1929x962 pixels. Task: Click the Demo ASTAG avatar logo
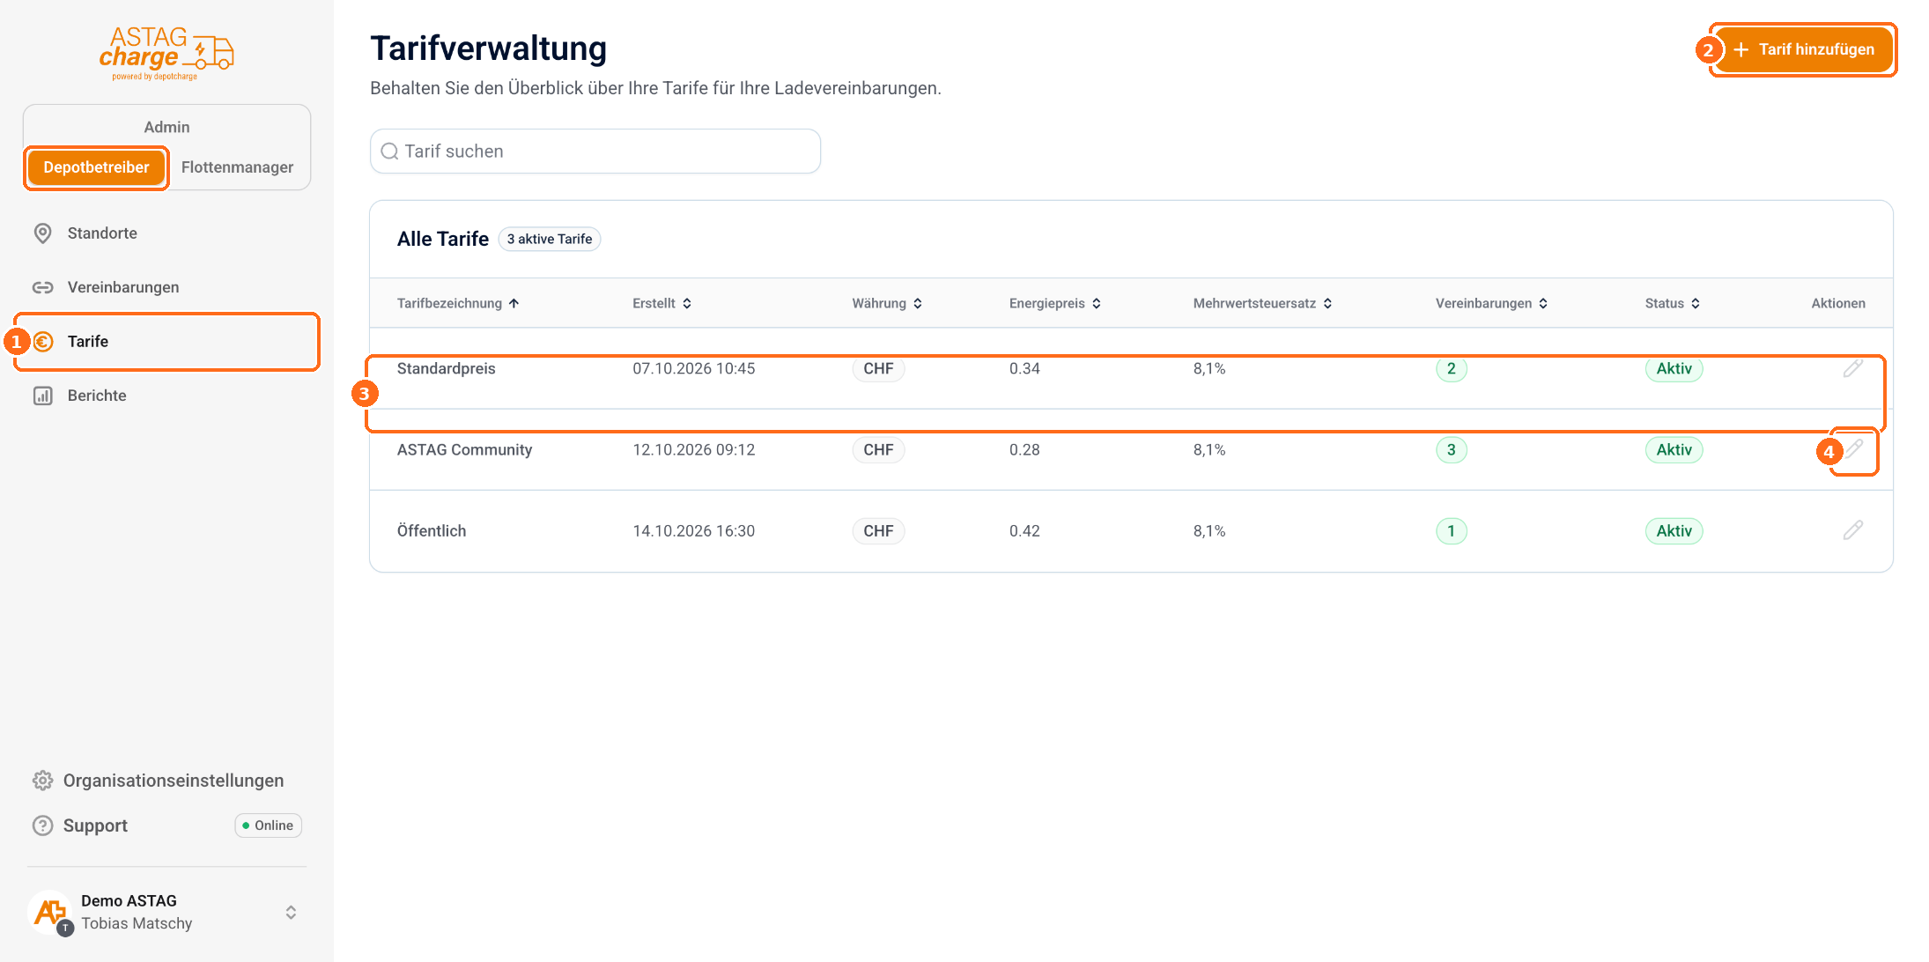point(50,913)
